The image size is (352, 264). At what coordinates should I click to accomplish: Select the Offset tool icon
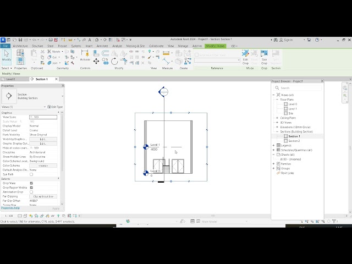point(105,53)
